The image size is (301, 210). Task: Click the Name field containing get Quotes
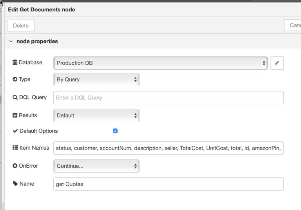[x=169, y=184]
